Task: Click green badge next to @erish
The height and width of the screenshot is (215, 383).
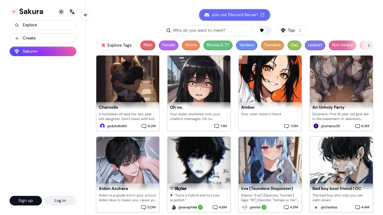Action: (x=264, y=207)
